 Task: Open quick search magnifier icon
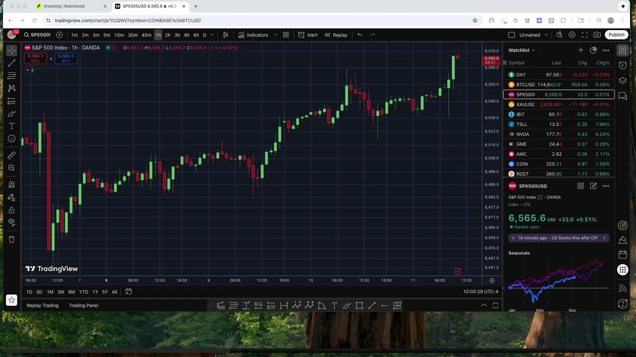(559, 35)
